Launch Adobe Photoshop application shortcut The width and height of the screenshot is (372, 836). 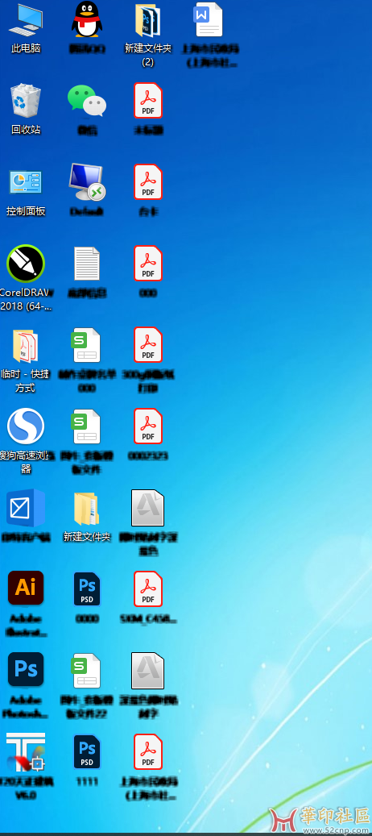click(26, 669)
